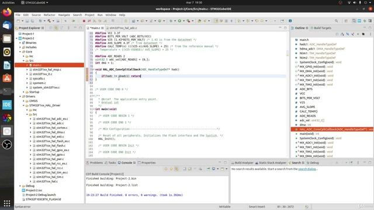Collapse the STM32F1xx_HAL_Driver folder

23,106
